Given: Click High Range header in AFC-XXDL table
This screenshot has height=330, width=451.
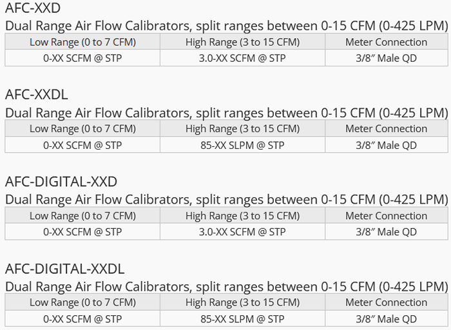Looking at the screenshot, I should 242,128.
